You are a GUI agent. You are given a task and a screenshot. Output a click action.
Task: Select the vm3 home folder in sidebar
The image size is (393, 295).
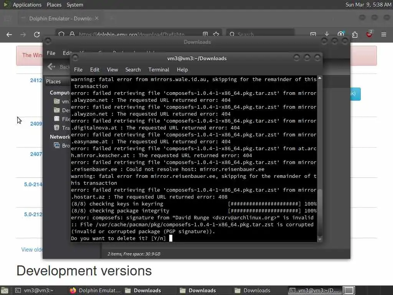(x=62, y=101)
